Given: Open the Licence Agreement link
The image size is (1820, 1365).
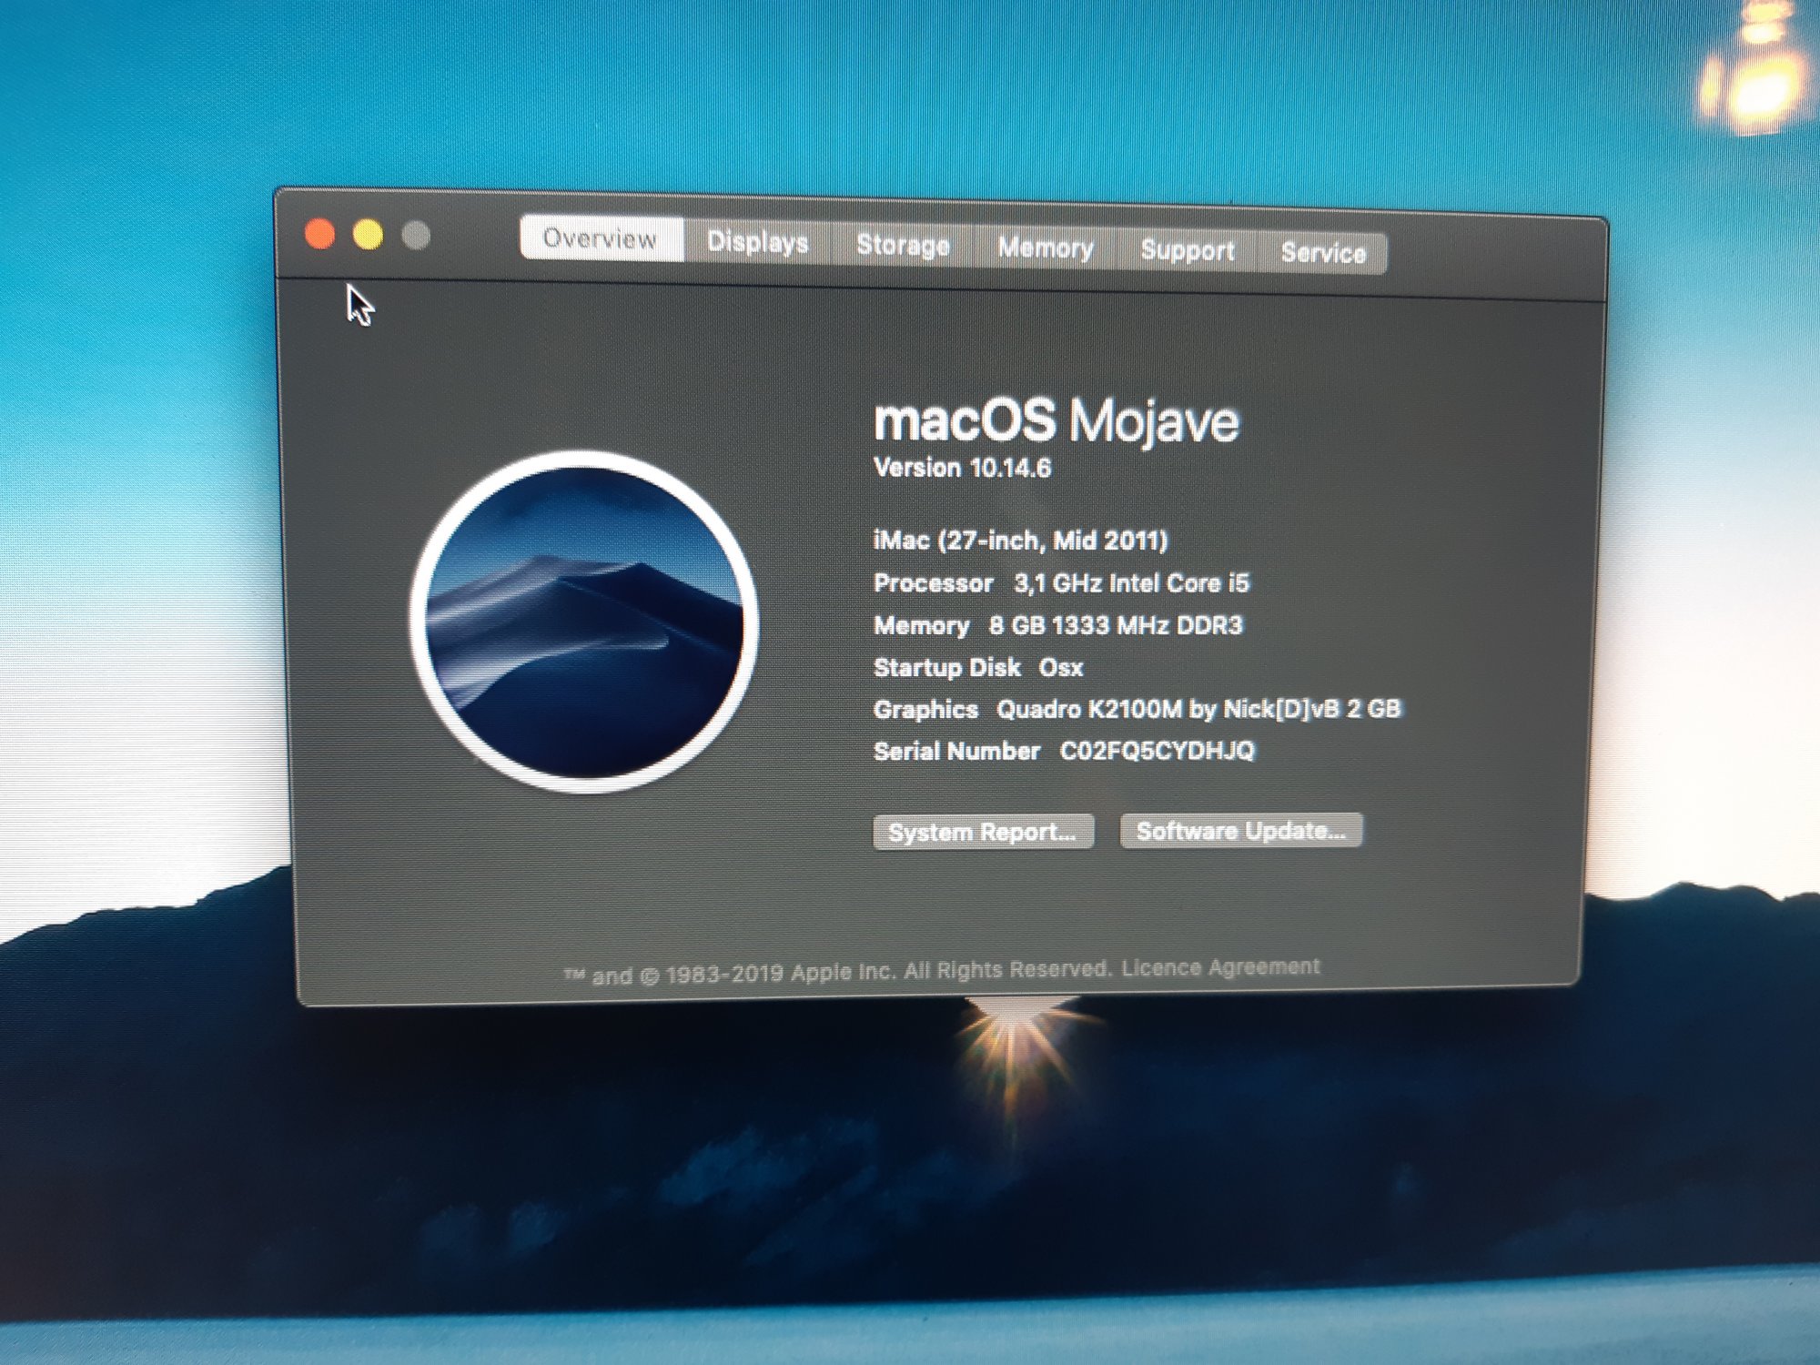Looking at the screenshot, I should [1220, 967].
